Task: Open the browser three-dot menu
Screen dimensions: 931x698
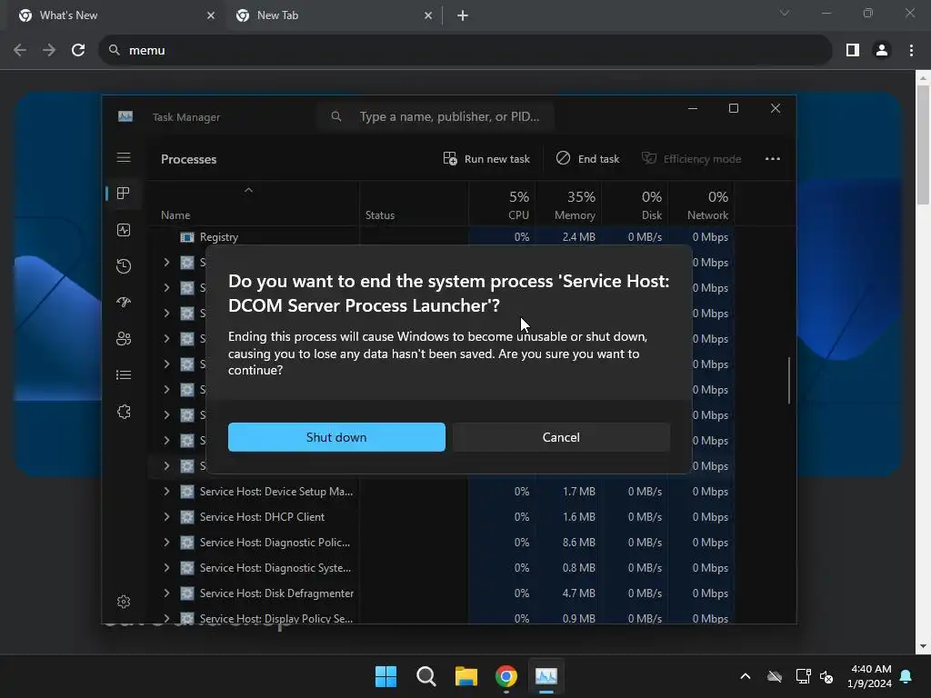Action: pos(911,50)
